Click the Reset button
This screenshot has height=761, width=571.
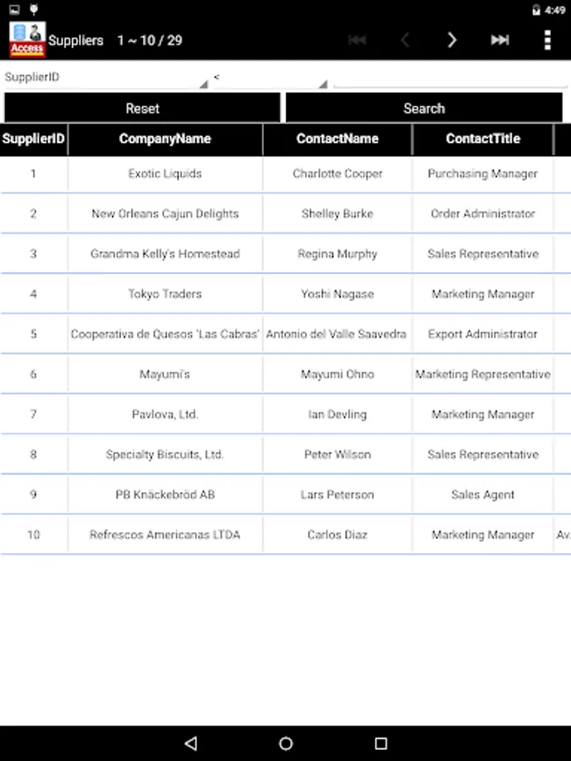[142, 108]
